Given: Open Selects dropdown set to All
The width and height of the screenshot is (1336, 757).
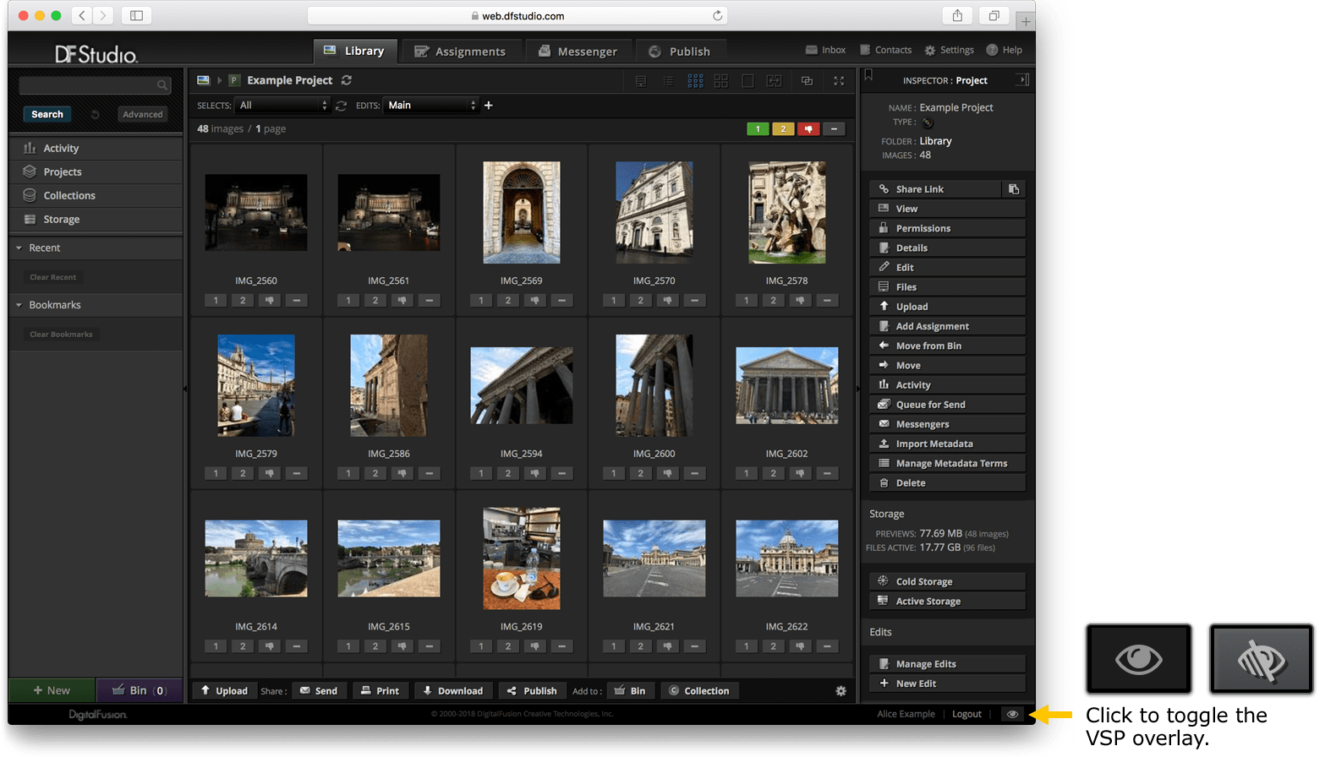Looking at the screenshot, I should pos(282,106).
